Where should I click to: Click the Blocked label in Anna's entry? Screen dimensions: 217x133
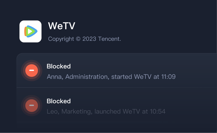click(59, 66)
